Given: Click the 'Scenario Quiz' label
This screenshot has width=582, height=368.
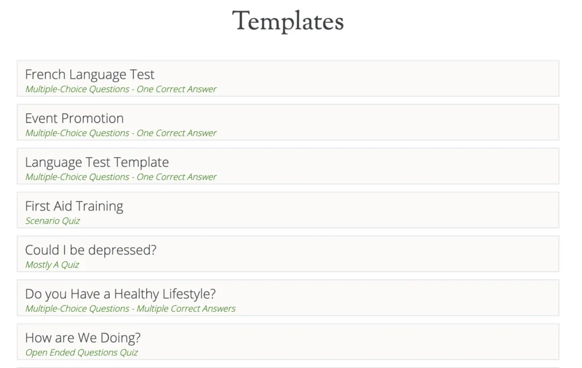Looking at the screenshot, I should [x=52, y=221].
